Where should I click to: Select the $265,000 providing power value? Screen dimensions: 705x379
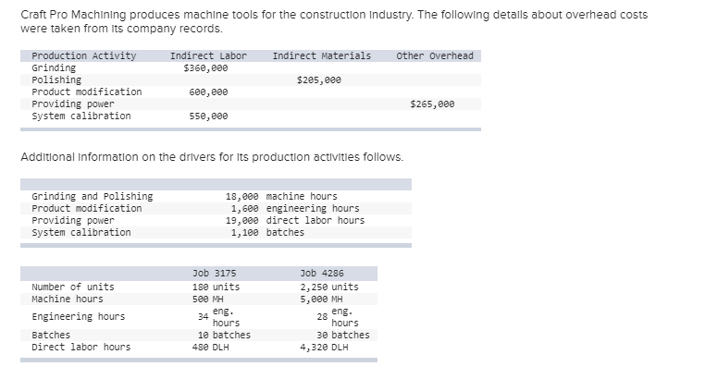[x=432, y=104]
